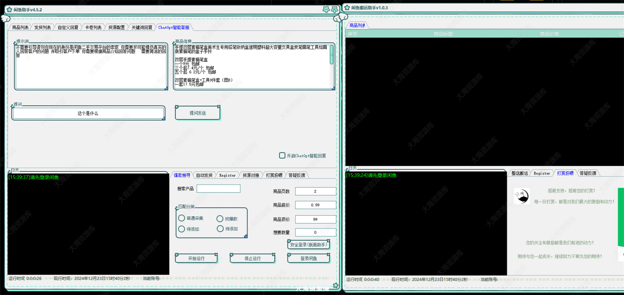This screenshot has height=295, width=624.
Task: Click the round fish logo in 打赏投喂 panel
Action: point(522,196)
